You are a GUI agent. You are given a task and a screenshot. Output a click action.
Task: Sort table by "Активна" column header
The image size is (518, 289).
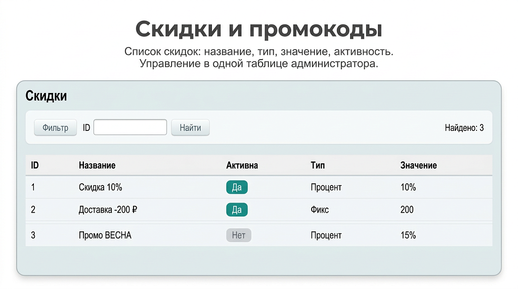point(242,165)
